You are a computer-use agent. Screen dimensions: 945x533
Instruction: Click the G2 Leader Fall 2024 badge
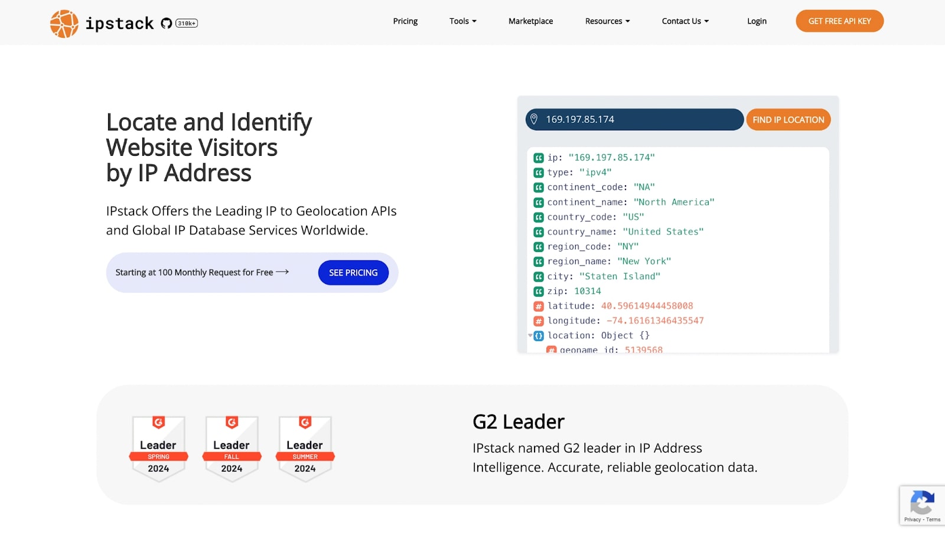(x=232, y=449)
